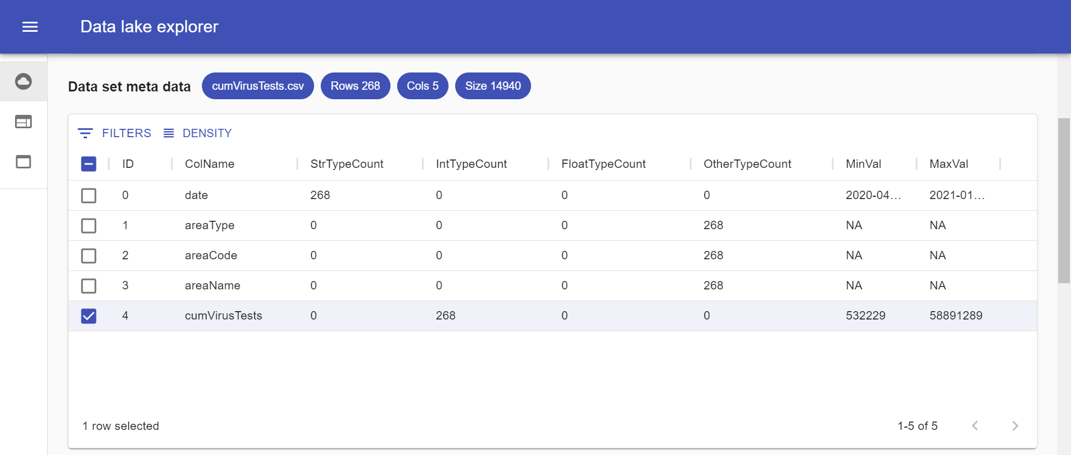Viewport: 1071px width, 455px height.
Task: Click the '1 row selected' footer text
Action: [121, 426]
